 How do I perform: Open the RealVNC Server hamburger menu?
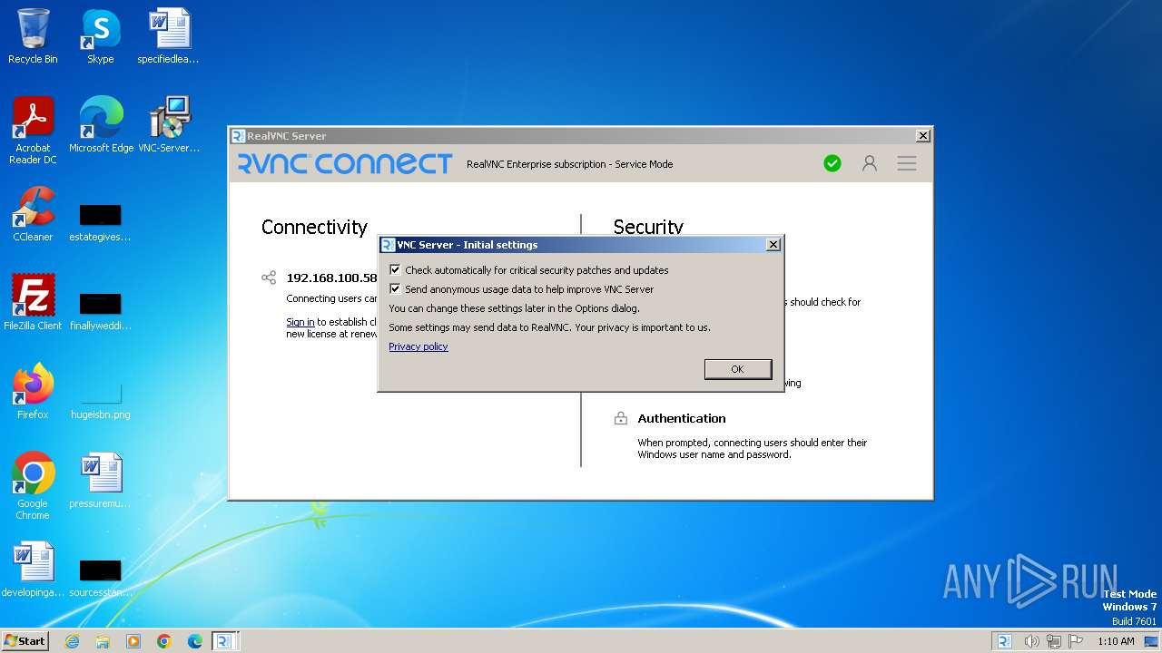click(x=906, y=163)
